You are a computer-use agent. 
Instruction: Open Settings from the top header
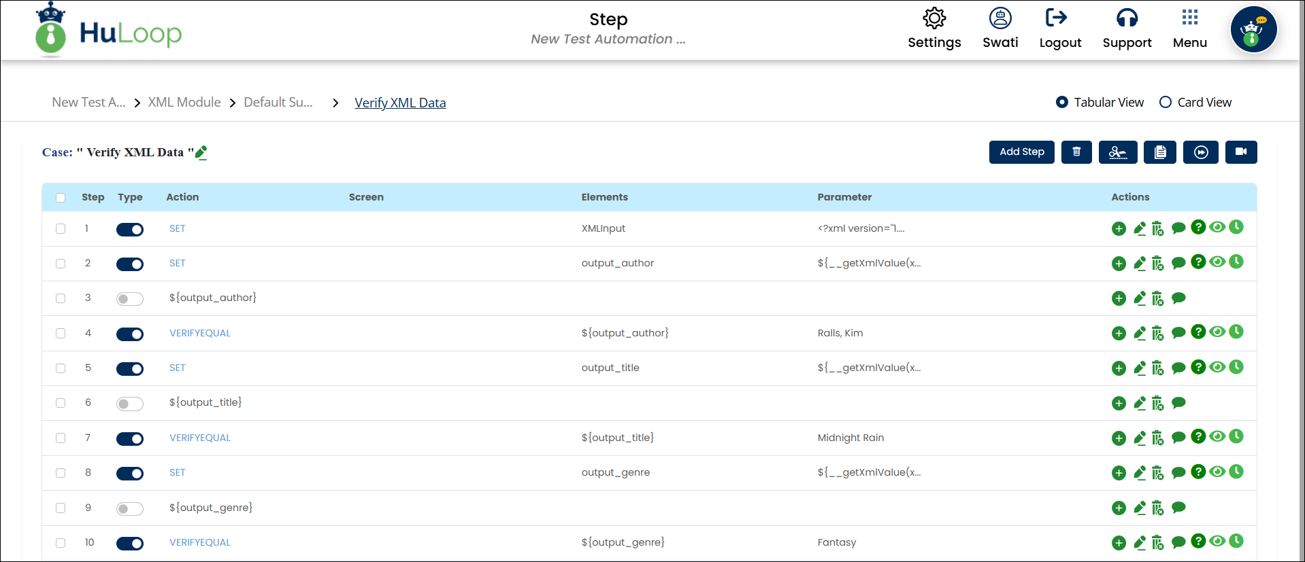click(x=934, y=29)
